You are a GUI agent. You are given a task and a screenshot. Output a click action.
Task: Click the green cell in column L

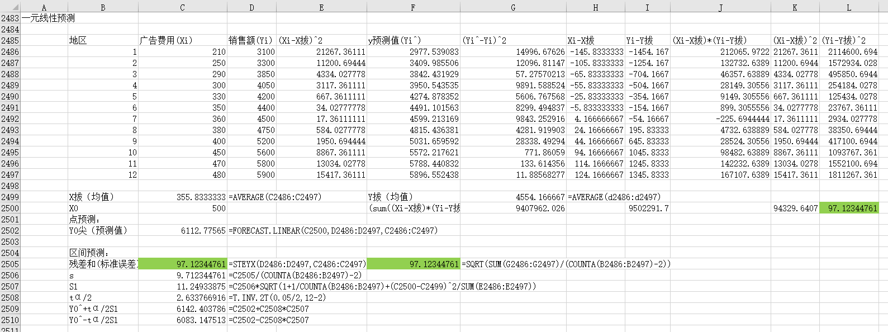(x=849, y=208)
